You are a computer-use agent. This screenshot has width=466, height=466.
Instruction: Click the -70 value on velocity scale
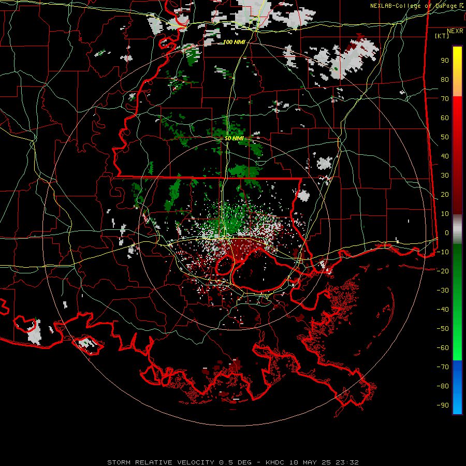(443, 367)
